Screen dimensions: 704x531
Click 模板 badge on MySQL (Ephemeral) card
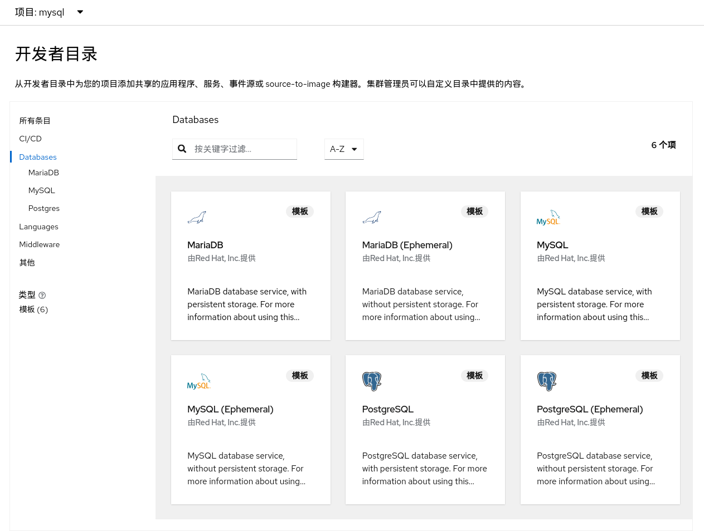pyautogui.click(x=300, y=376)
